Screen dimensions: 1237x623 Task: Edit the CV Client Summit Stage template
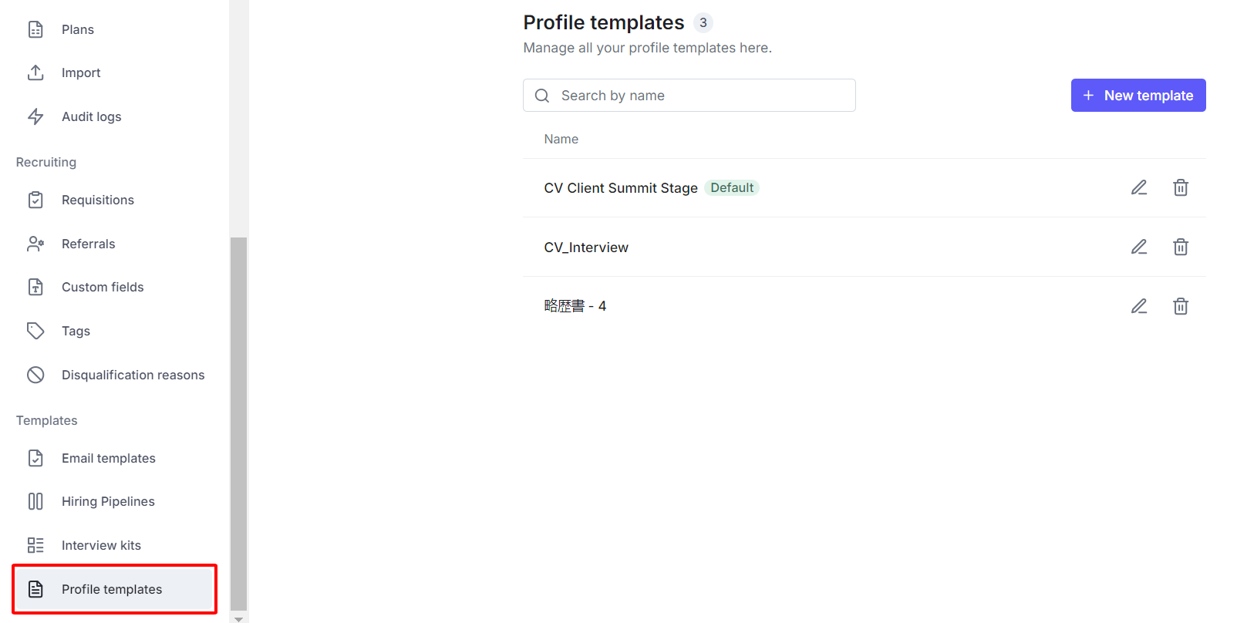pos(1139,187)
